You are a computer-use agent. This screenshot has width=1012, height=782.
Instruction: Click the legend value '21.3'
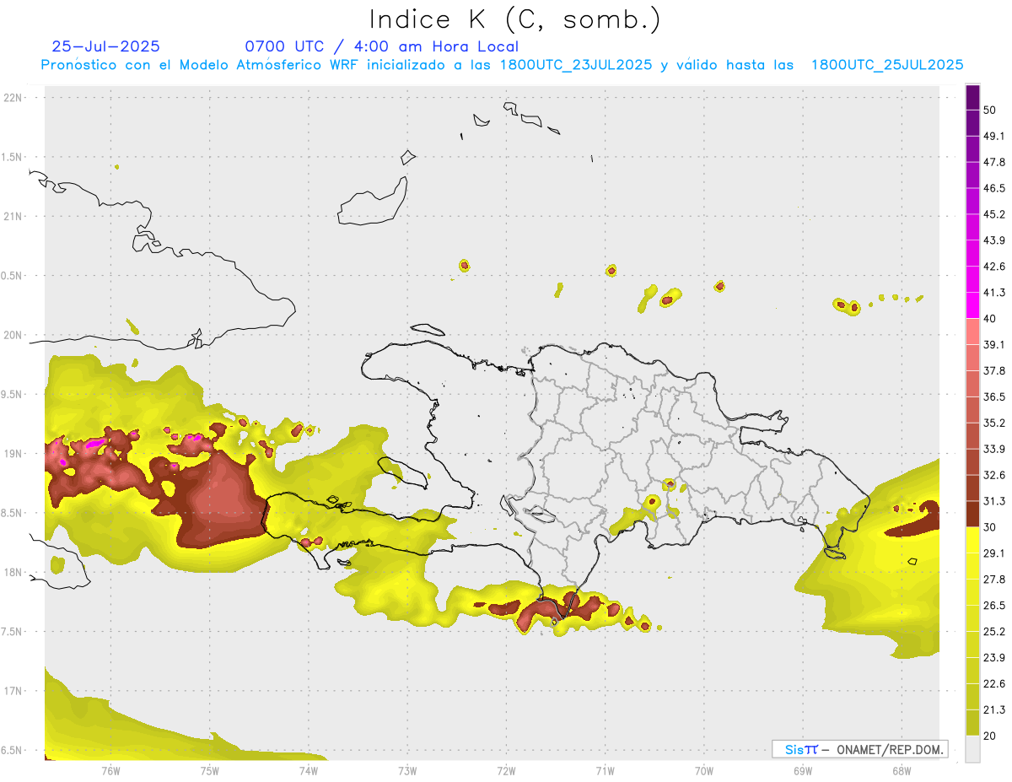[x=994, y=709]
